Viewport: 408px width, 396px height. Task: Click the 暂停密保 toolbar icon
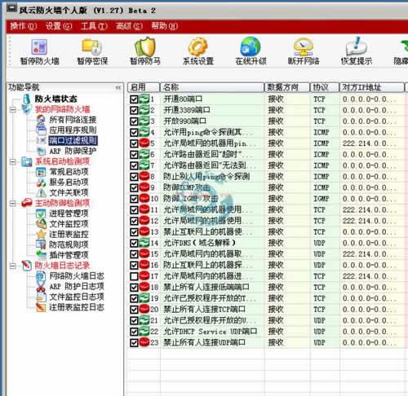92,46
